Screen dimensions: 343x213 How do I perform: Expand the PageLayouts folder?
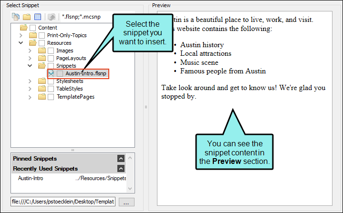click(30, 58)
